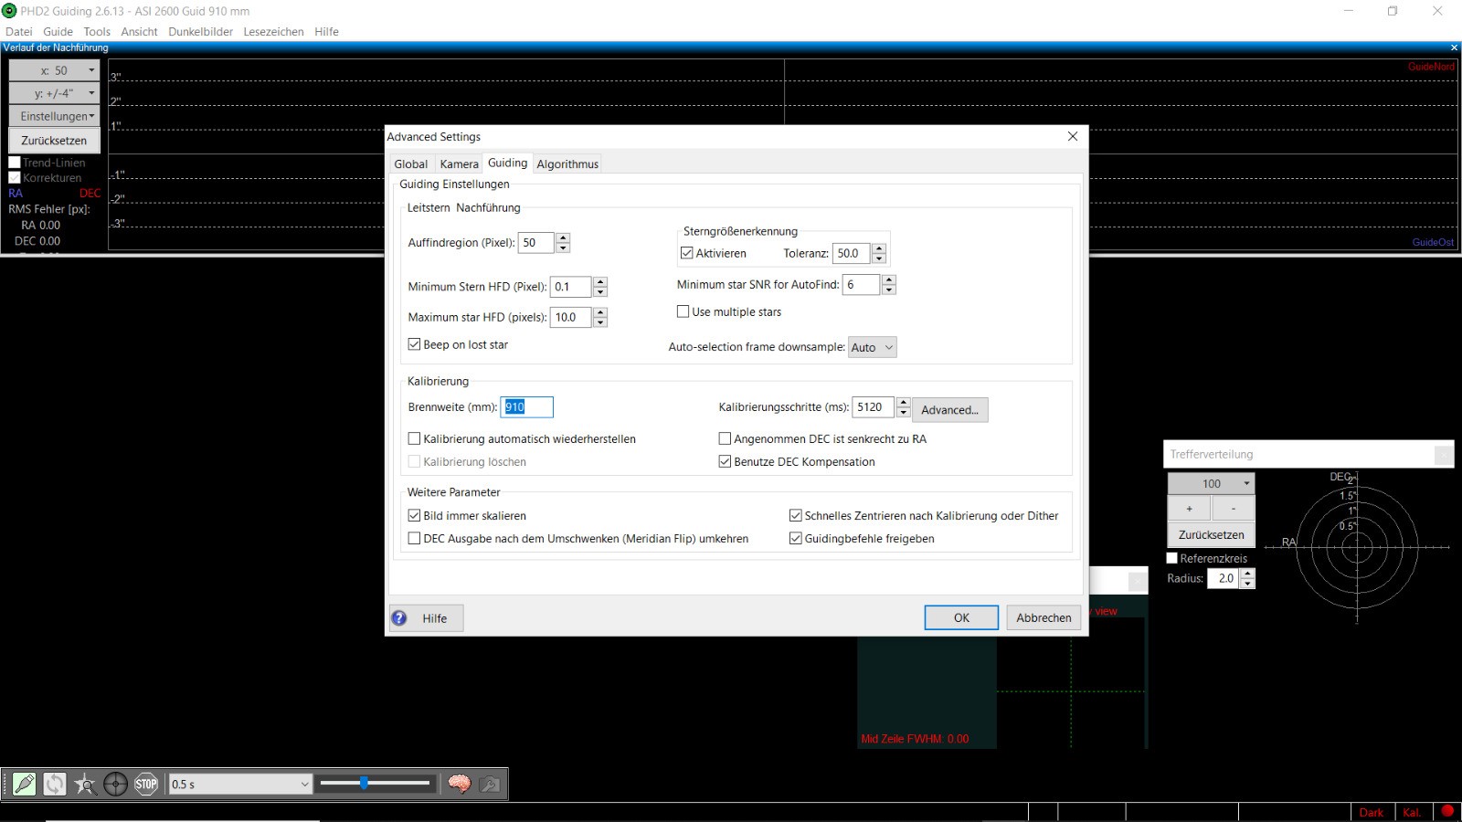Click the Kal. indicator in status bar
The image size is (1462, 822).
[x=1412, y=812]
